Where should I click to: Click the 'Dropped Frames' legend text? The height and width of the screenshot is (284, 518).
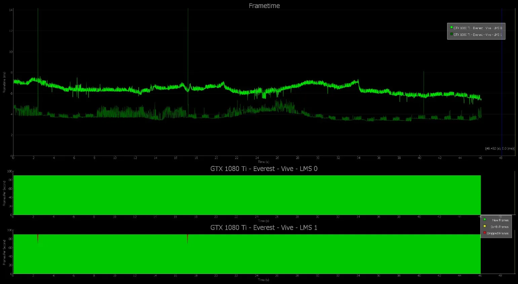(498, 233)
